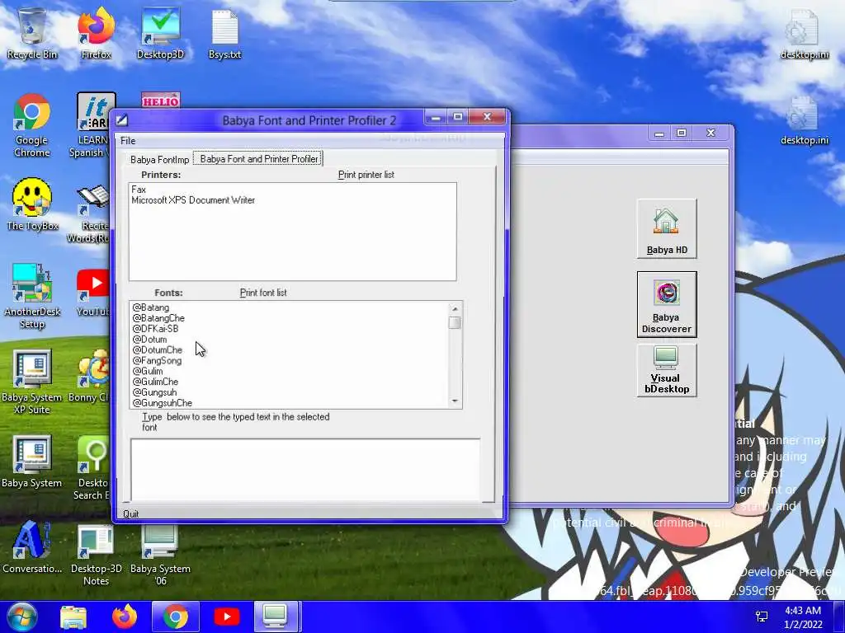Select the @Batang font
The width and height of the screenshot is (845, 633).
289,307
